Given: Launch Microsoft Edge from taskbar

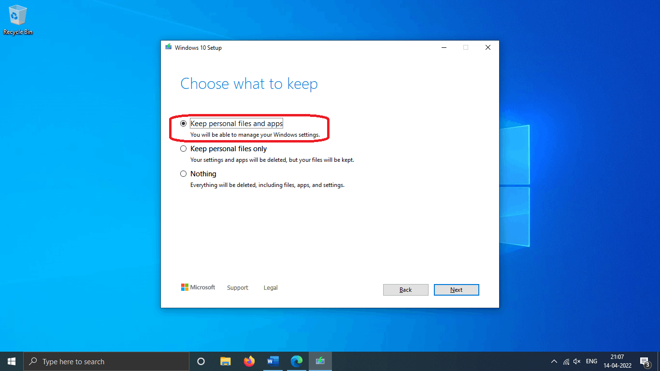Looking at the screenshot, I should (297, 361).
